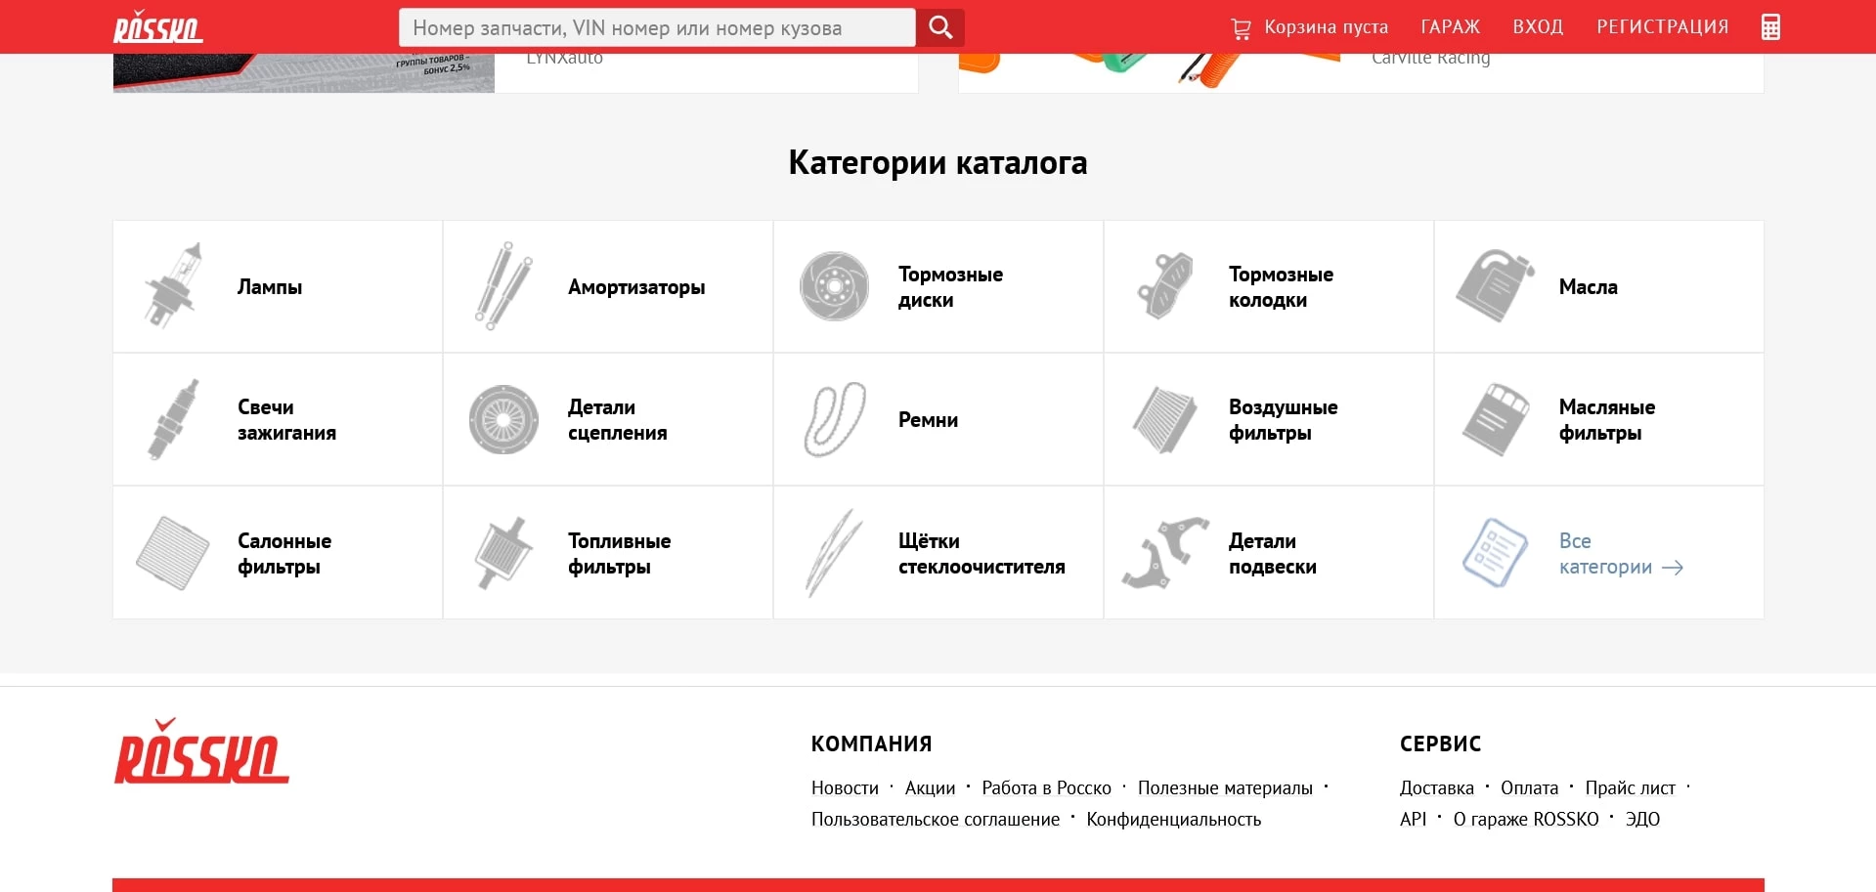
Task: Click the shopping cart icon
Action: (1241, 28)
